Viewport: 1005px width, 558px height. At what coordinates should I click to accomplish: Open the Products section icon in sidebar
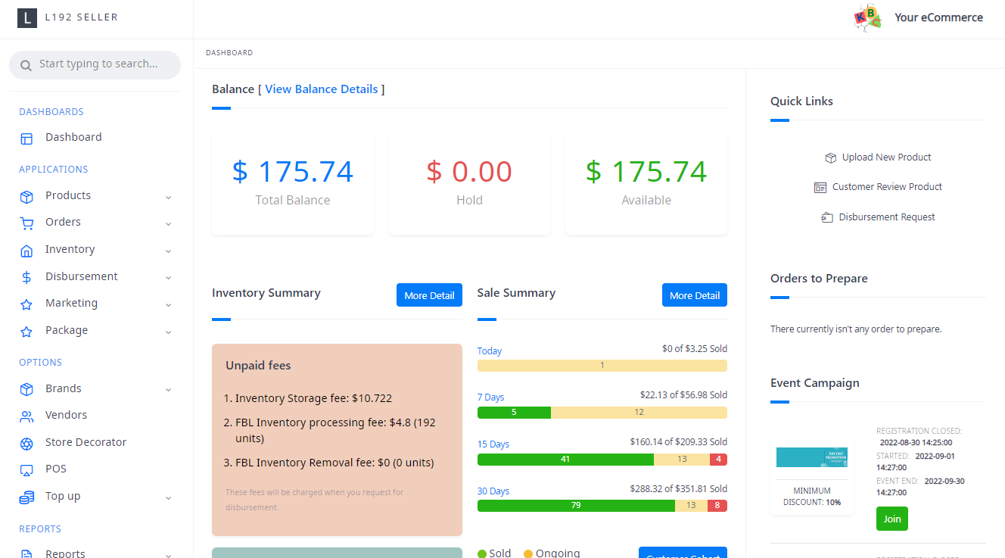click(27, 195)
